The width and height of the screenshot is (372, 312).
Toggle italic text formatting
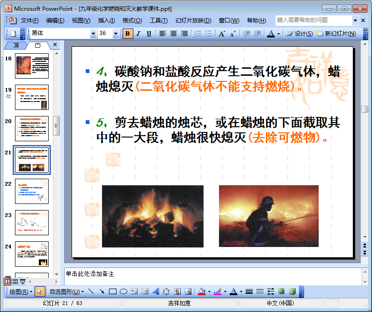pos(138,34)
